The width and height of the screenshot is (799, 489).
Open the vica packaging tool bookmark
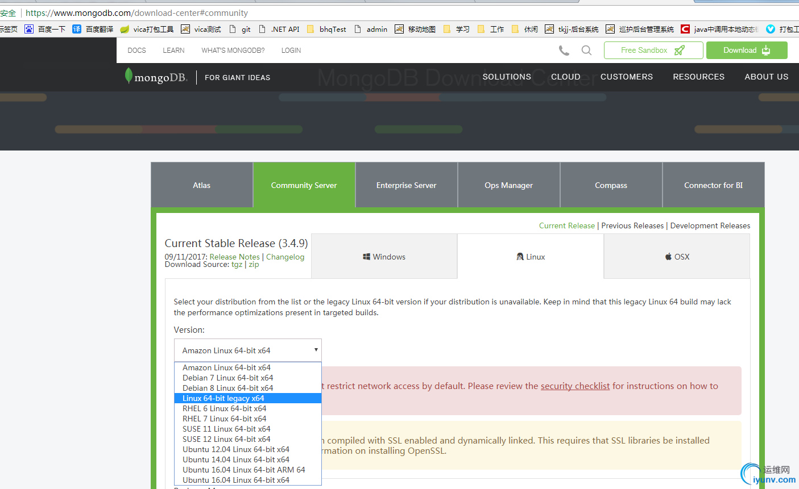147,29
